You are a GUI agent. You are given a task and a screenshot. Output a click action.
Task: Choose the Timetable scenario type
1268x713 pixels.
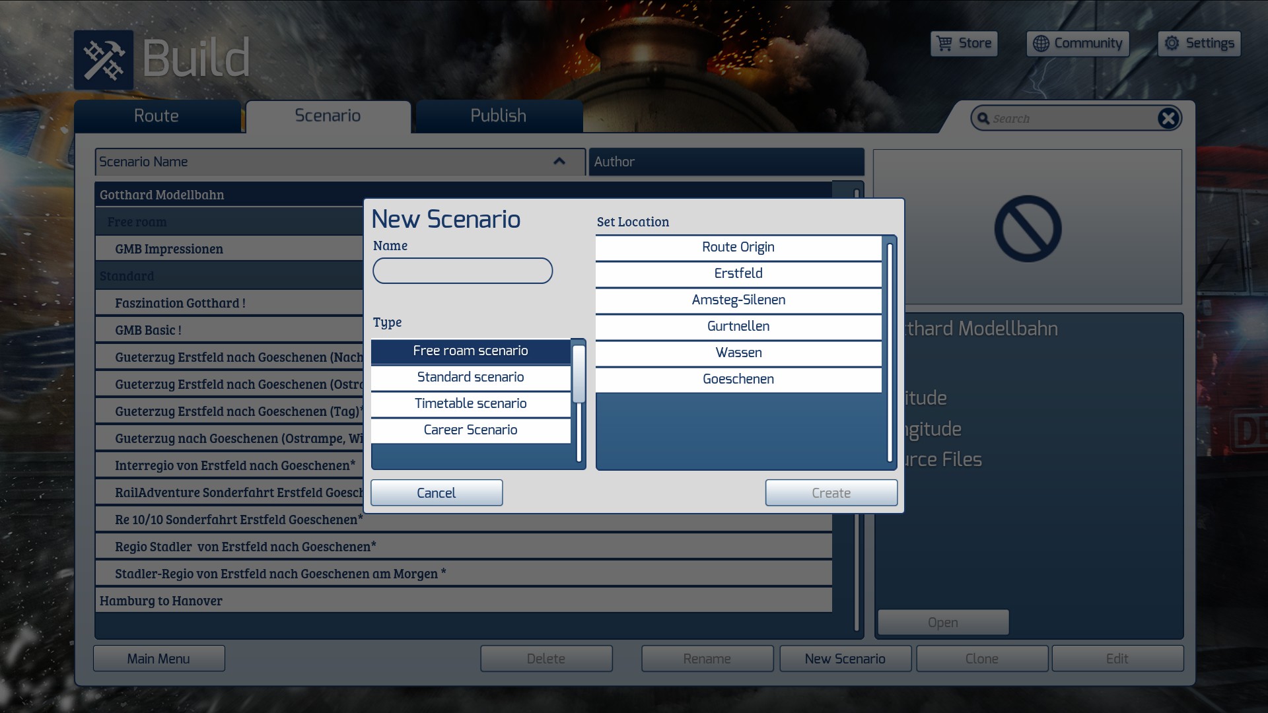click(470, 403)
